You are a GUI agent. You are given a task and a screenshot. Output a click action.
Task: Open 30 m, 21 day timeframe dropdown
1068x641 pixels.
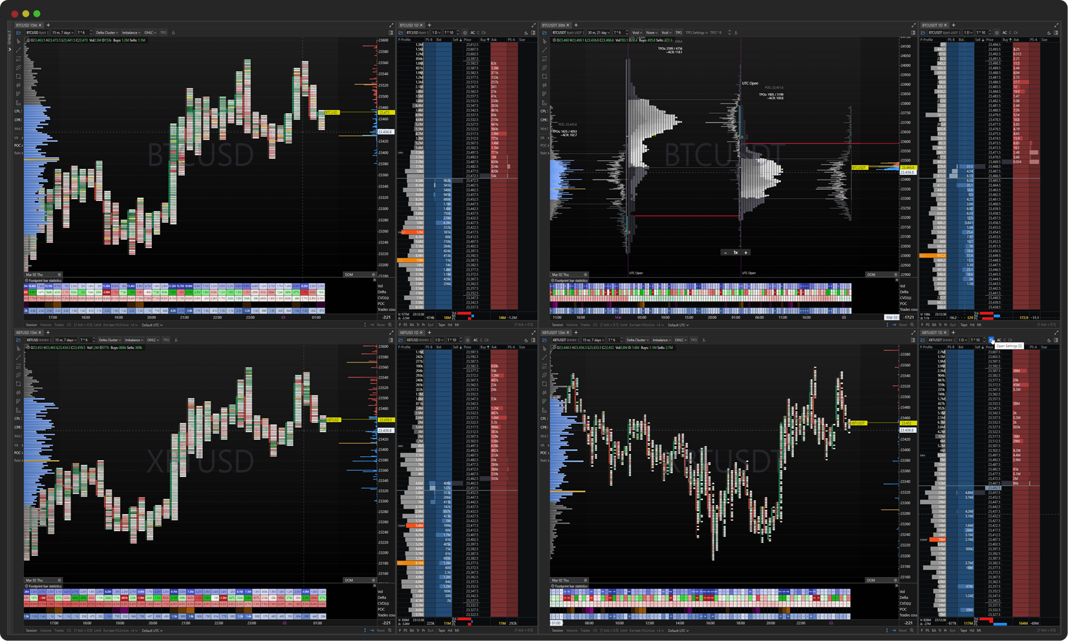tap(598, 32)
